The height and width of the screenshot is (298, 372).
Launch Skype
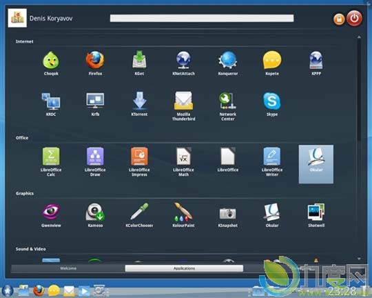pyautogui.click(x=272, y=104)
